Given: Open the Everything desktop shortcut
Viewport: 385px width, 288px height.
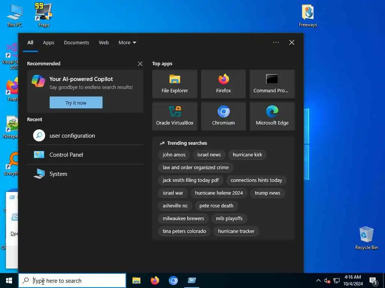Looking at the screenshot, I should click(x=11, y=163).
